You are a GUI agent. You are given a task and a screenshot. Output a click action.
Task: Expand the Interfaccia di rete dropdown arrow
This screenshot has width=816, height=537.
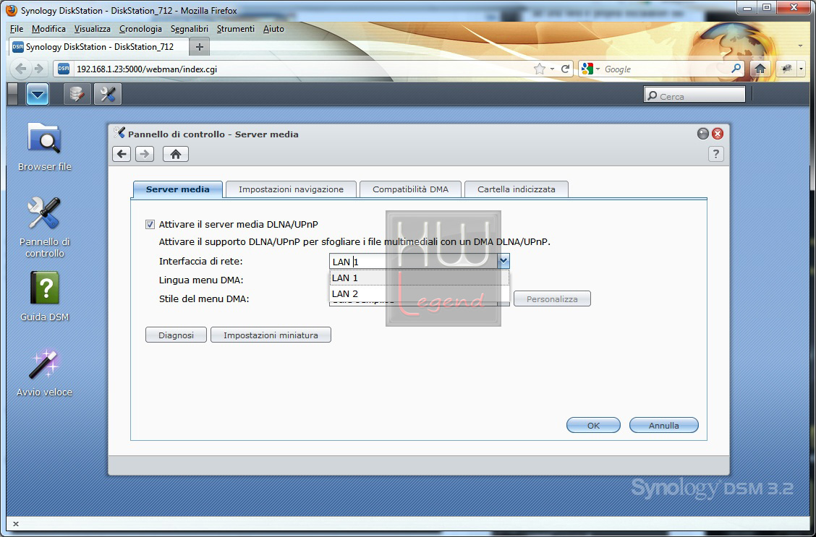pyautogui.click(x=503, y=262)
